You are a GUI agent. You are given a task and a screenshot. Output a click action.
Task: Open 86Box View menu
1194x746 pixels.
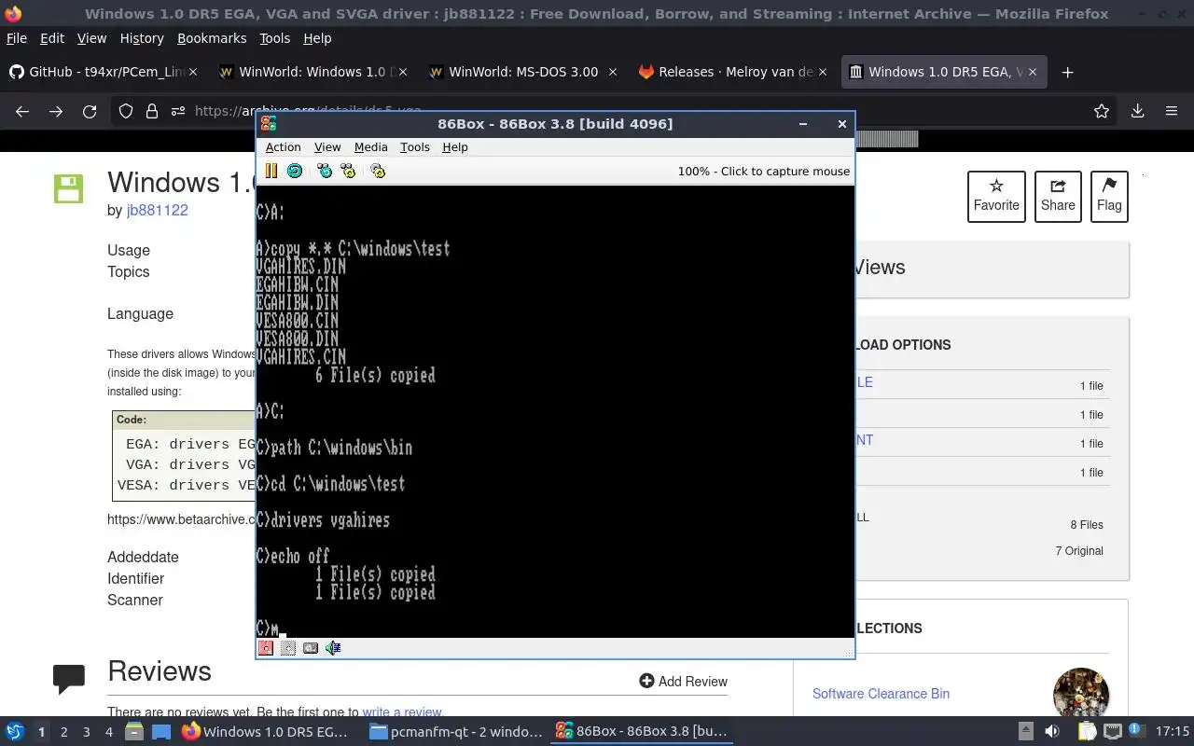tap(327, 147)
